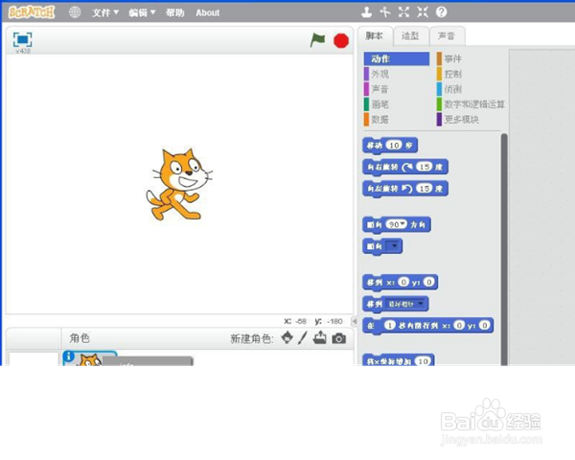575x460 pixels.
Task: Switch to the 造型 tab
Action: tap(410, 36)
